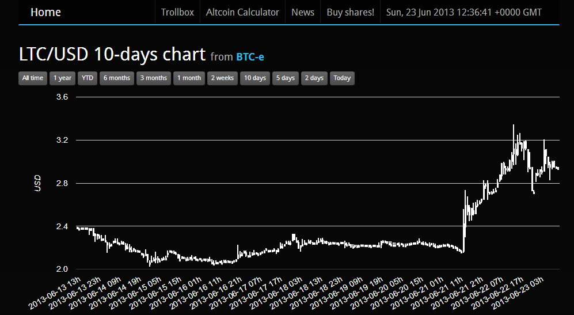Display the 6 months chart
This screenshot has width=574, height=315.
point(116,78)
